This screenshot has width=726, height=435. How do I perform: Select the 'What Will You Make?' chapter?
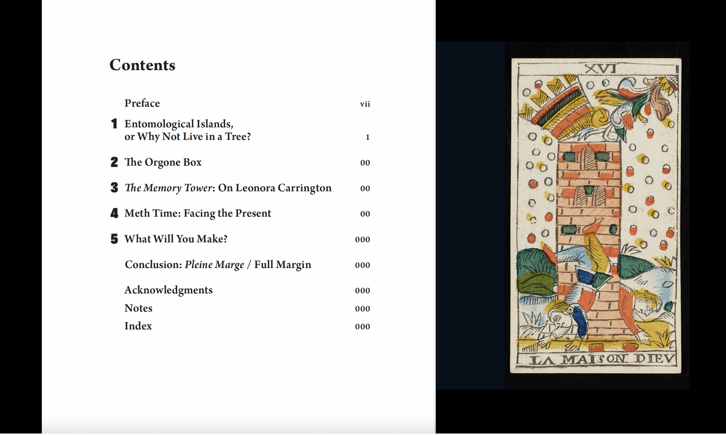(176, 239)
